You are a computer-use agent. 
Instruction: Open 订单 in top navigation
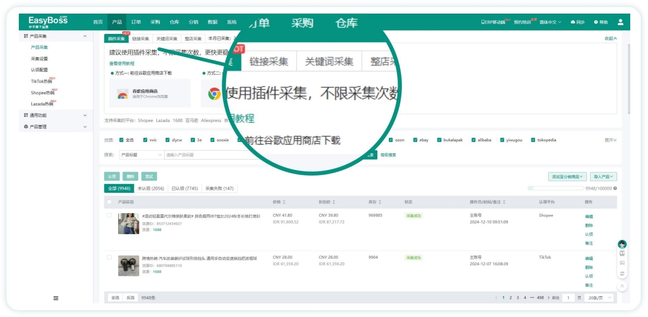[136, 22]
